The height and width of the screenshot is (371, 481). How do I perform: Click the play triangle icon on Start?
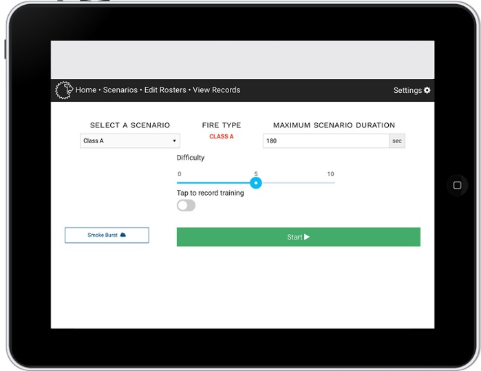[307, 237]
